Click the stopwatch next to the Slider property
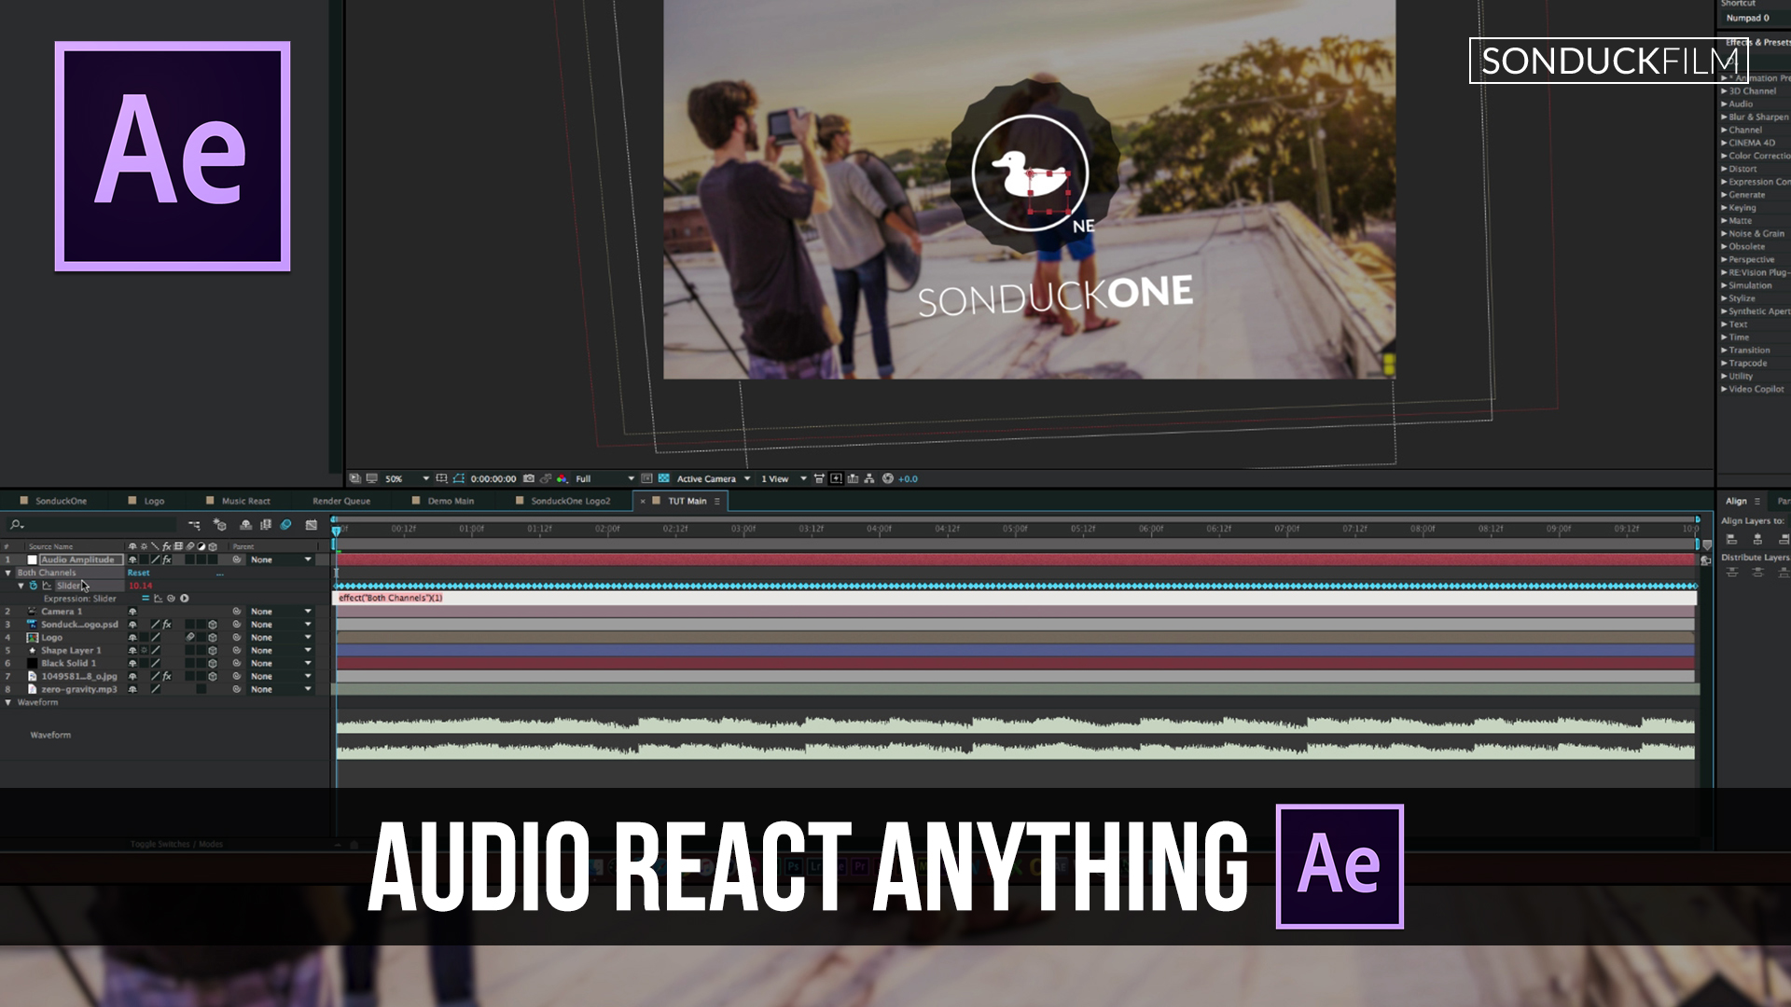Viewport: 1791px width, 1007px height. (x=34, y=586)
